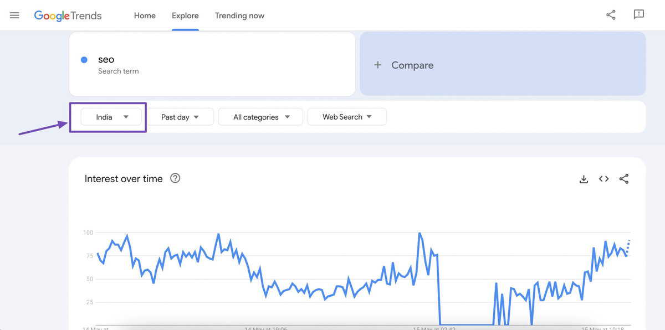Image resolution: width=665 pixels, height=330 pixels.
Task: Open embed code for the chart
Action: (604, 179)
